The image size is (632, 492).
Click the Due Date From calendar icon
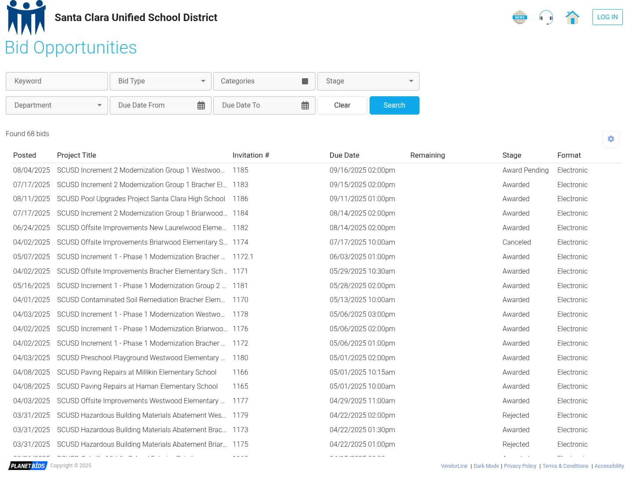(x=201, y=106)
